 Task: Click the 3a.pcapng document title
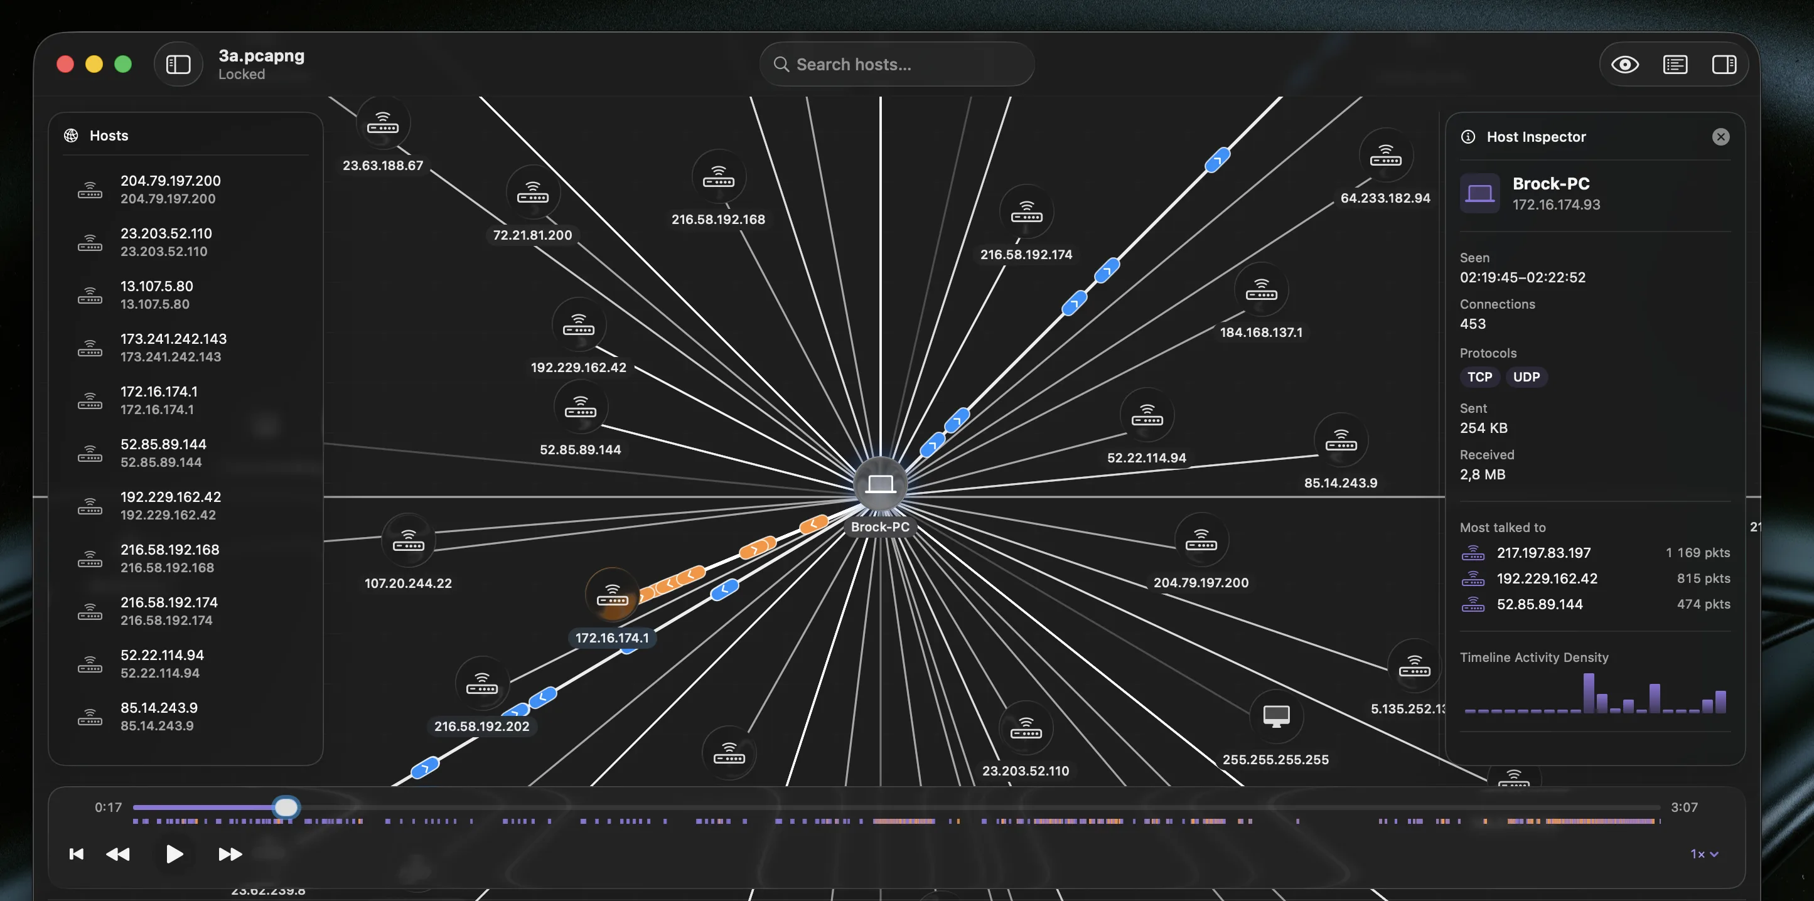click(261, 56)
